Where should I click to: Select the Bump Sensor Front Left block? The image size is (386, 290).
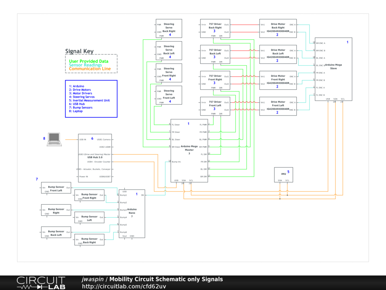tap(56, 188)
